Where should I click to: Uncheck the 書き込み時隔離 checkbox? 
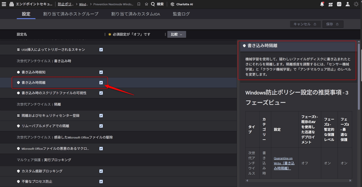point(101,82)
